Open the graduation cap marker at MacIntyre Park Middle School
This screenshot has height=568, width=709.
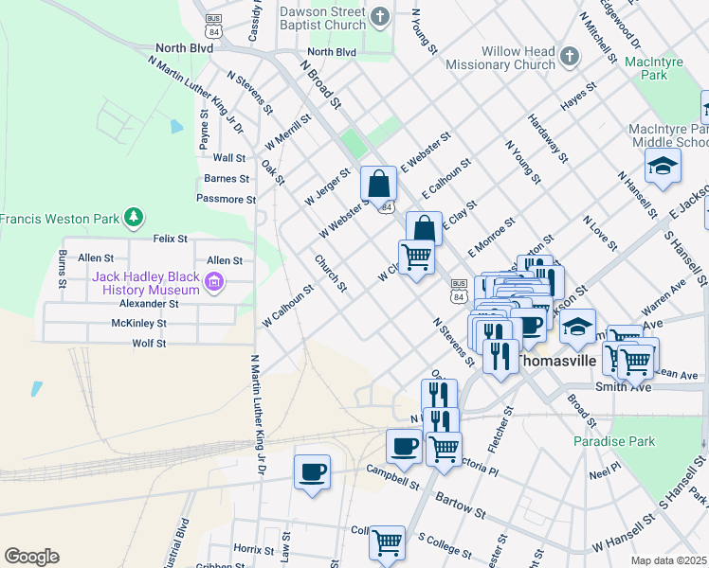tap(663, 166)
